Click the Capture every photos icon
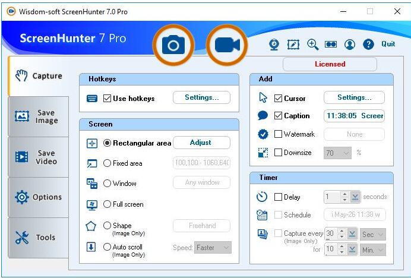411x278 pixels. click(x=263, y=234)
